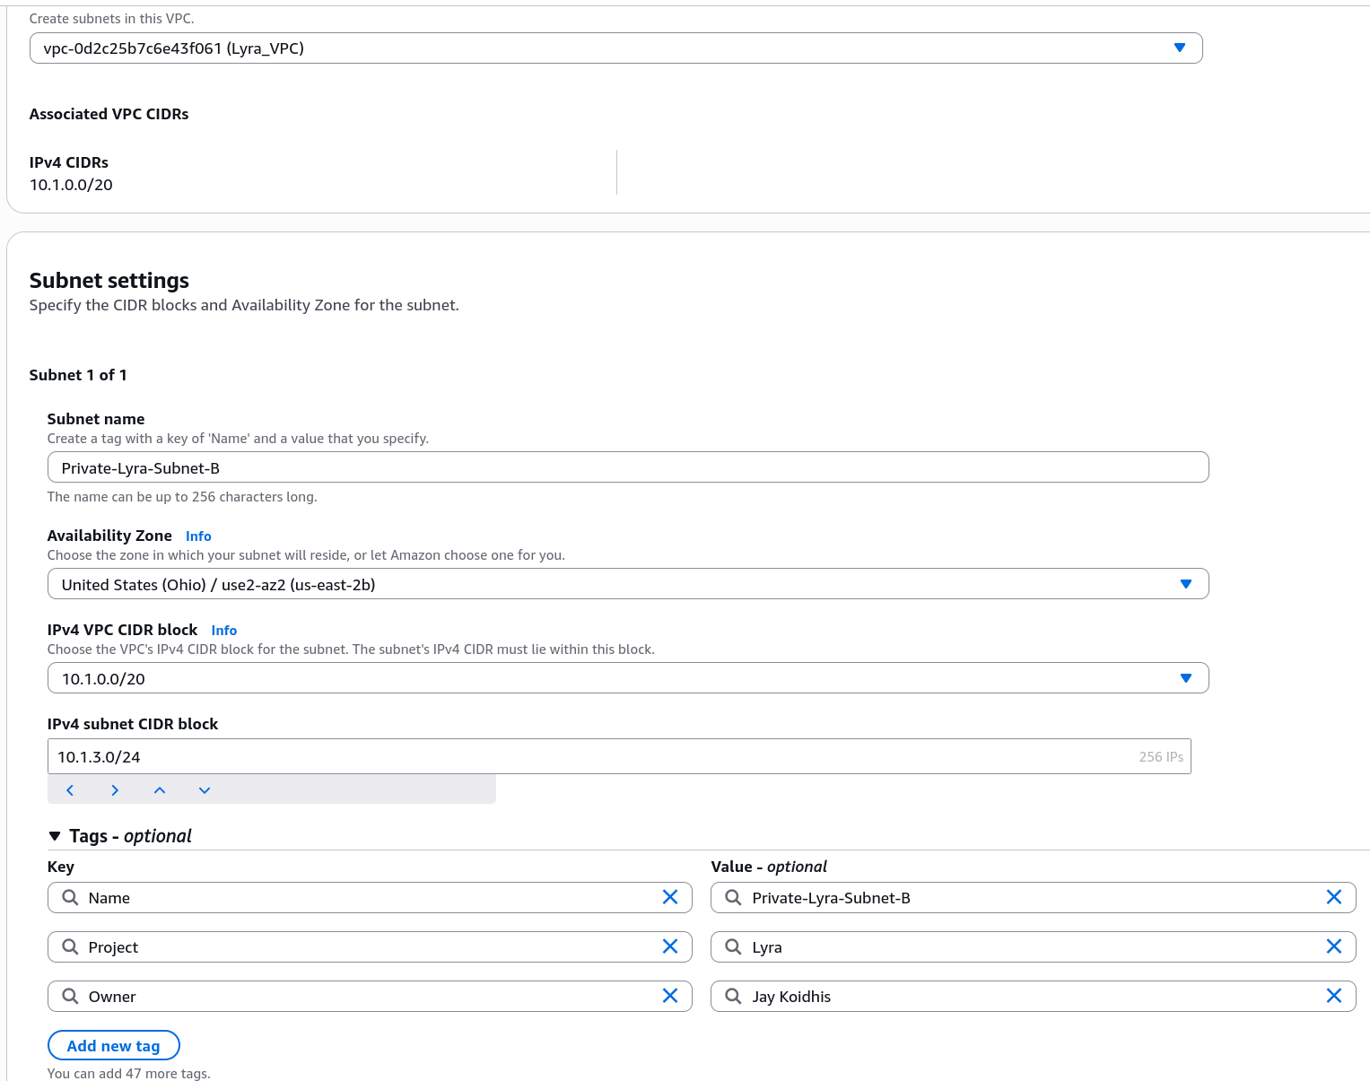Viewport: 1370px width, 1081px height.
Task: Click the right arrow under subnet CIDR
Action: click(115, 790)
